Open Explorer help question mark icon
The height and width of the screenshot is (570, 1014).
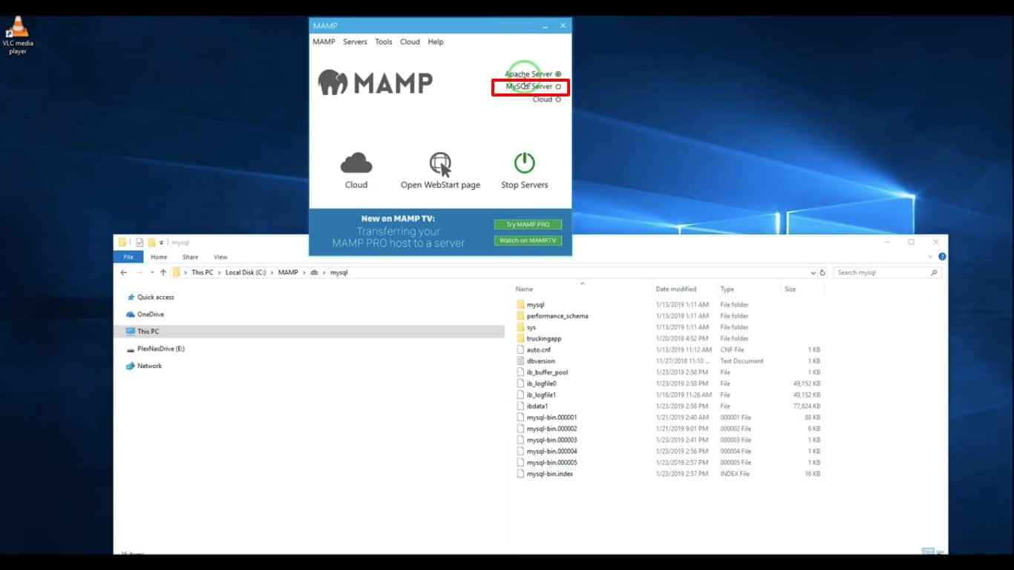click(x=942, y=257)
